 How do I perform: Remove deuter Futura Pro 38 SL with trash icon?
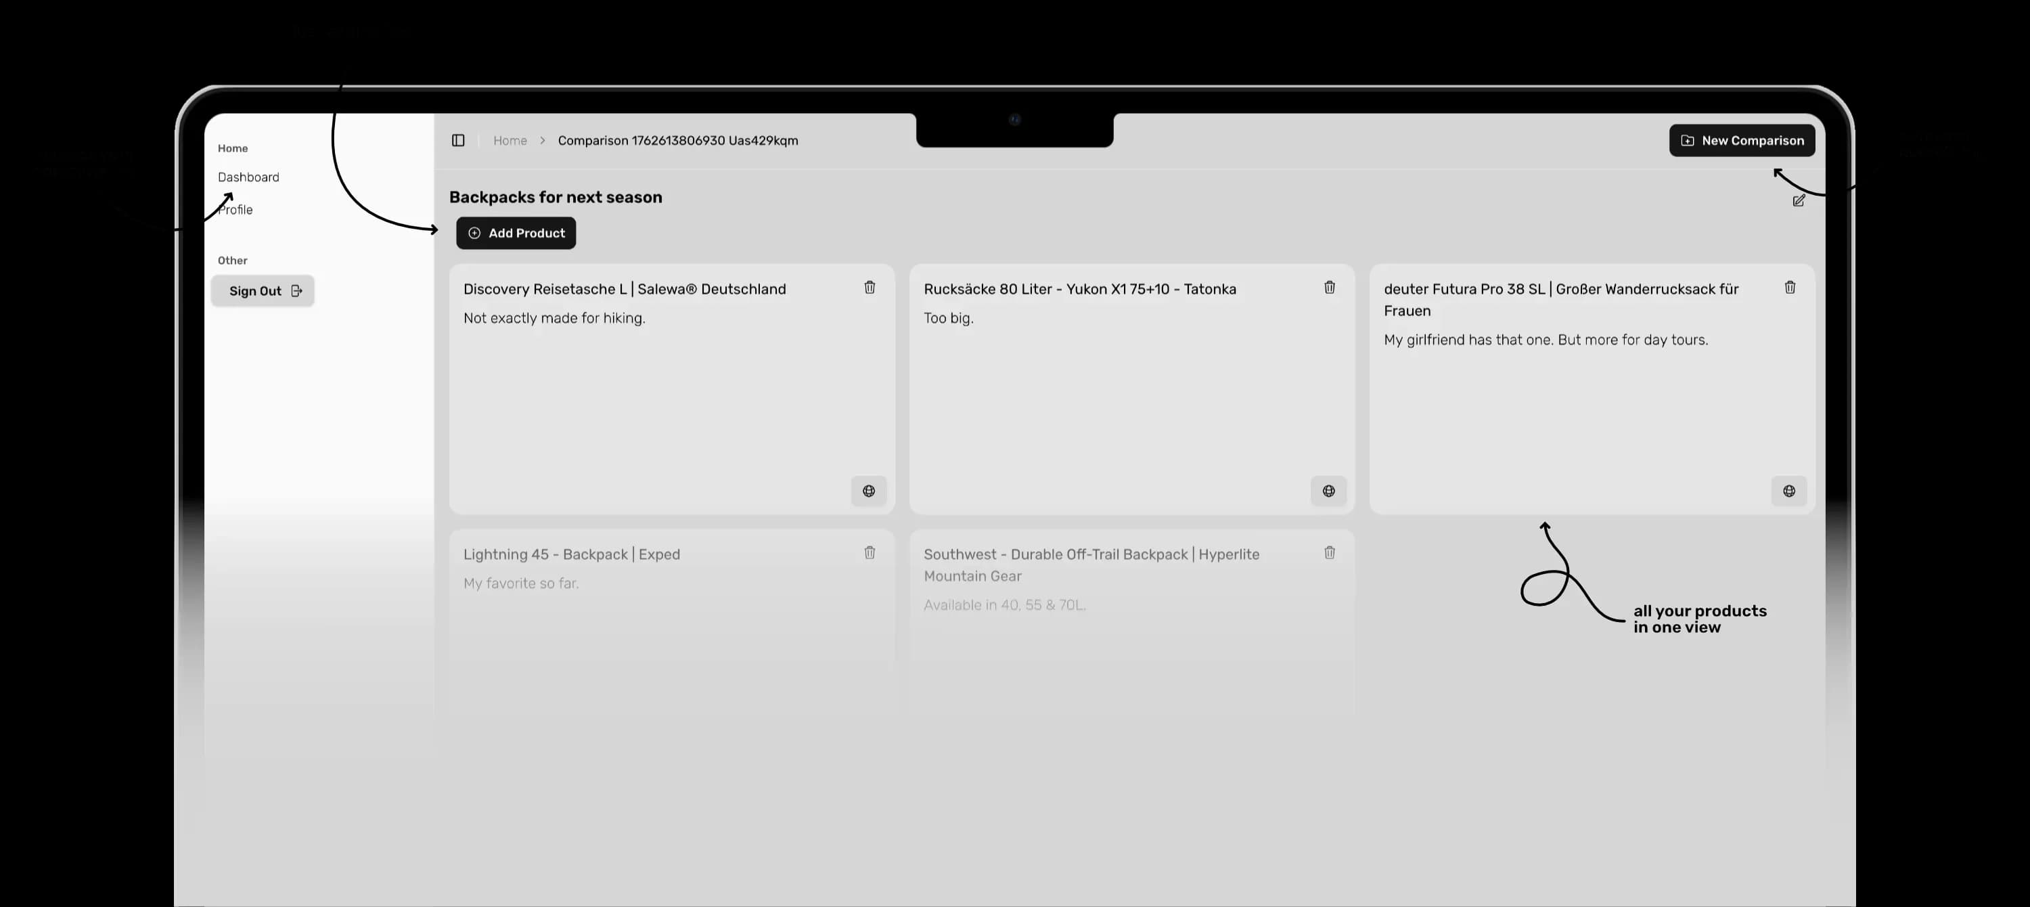pyautogui.click(x=1790, y=287)
